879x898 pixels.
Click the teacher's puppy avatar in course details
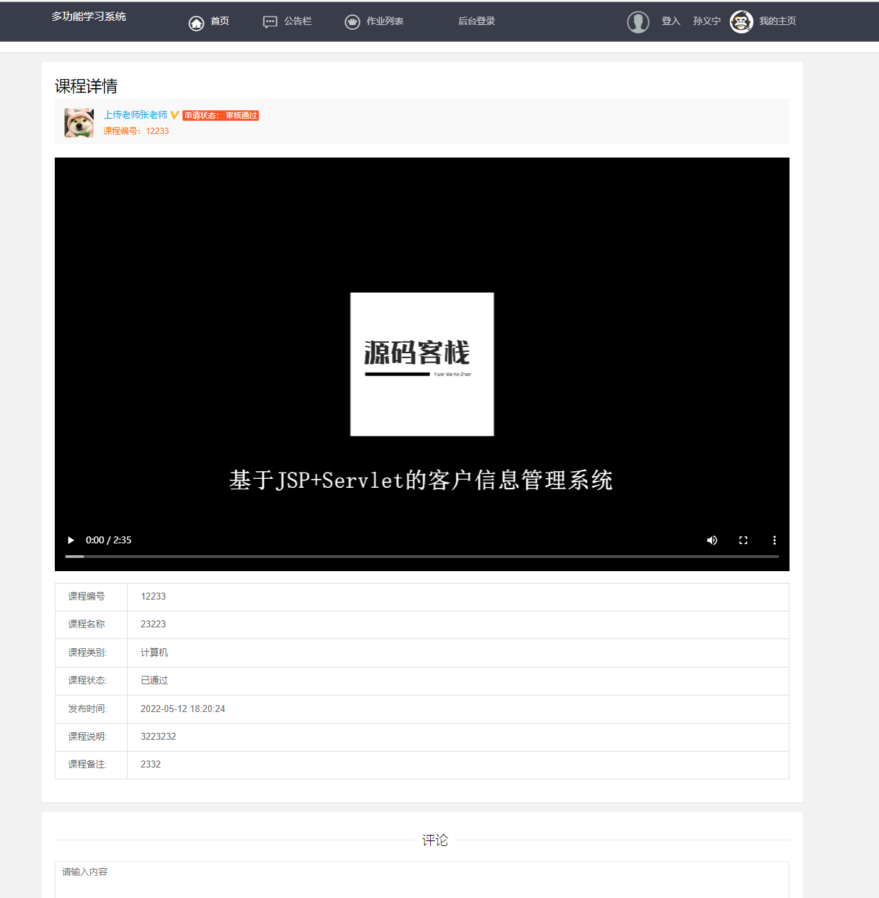78,122
